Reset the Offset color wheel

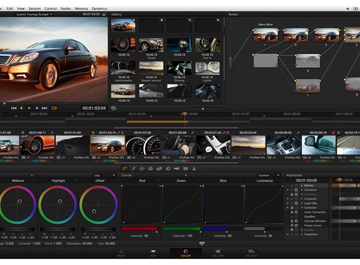coord(116,181)
